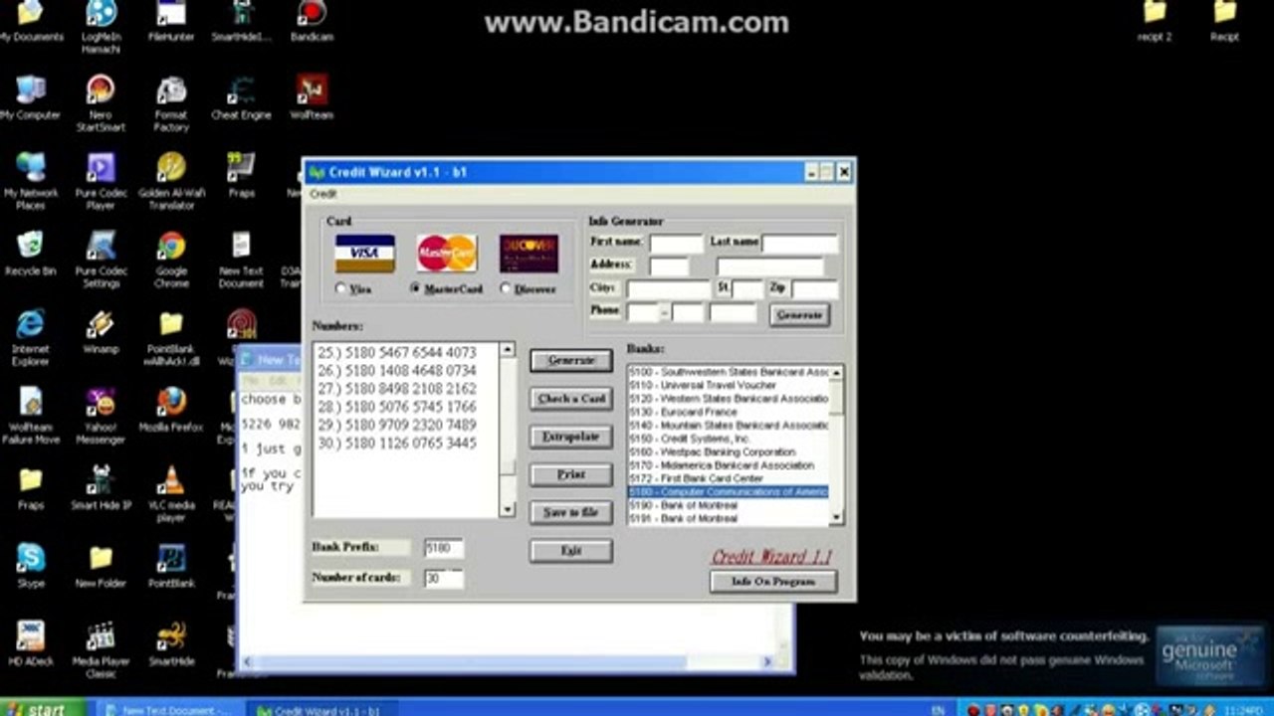
Task: Select the Smart Hide IP shortcut
Action: tap(101, 487)
